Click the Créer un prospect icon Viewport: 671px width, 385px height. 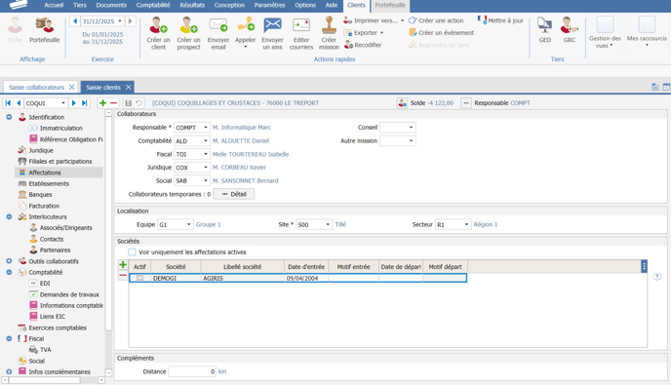(188, 25)
